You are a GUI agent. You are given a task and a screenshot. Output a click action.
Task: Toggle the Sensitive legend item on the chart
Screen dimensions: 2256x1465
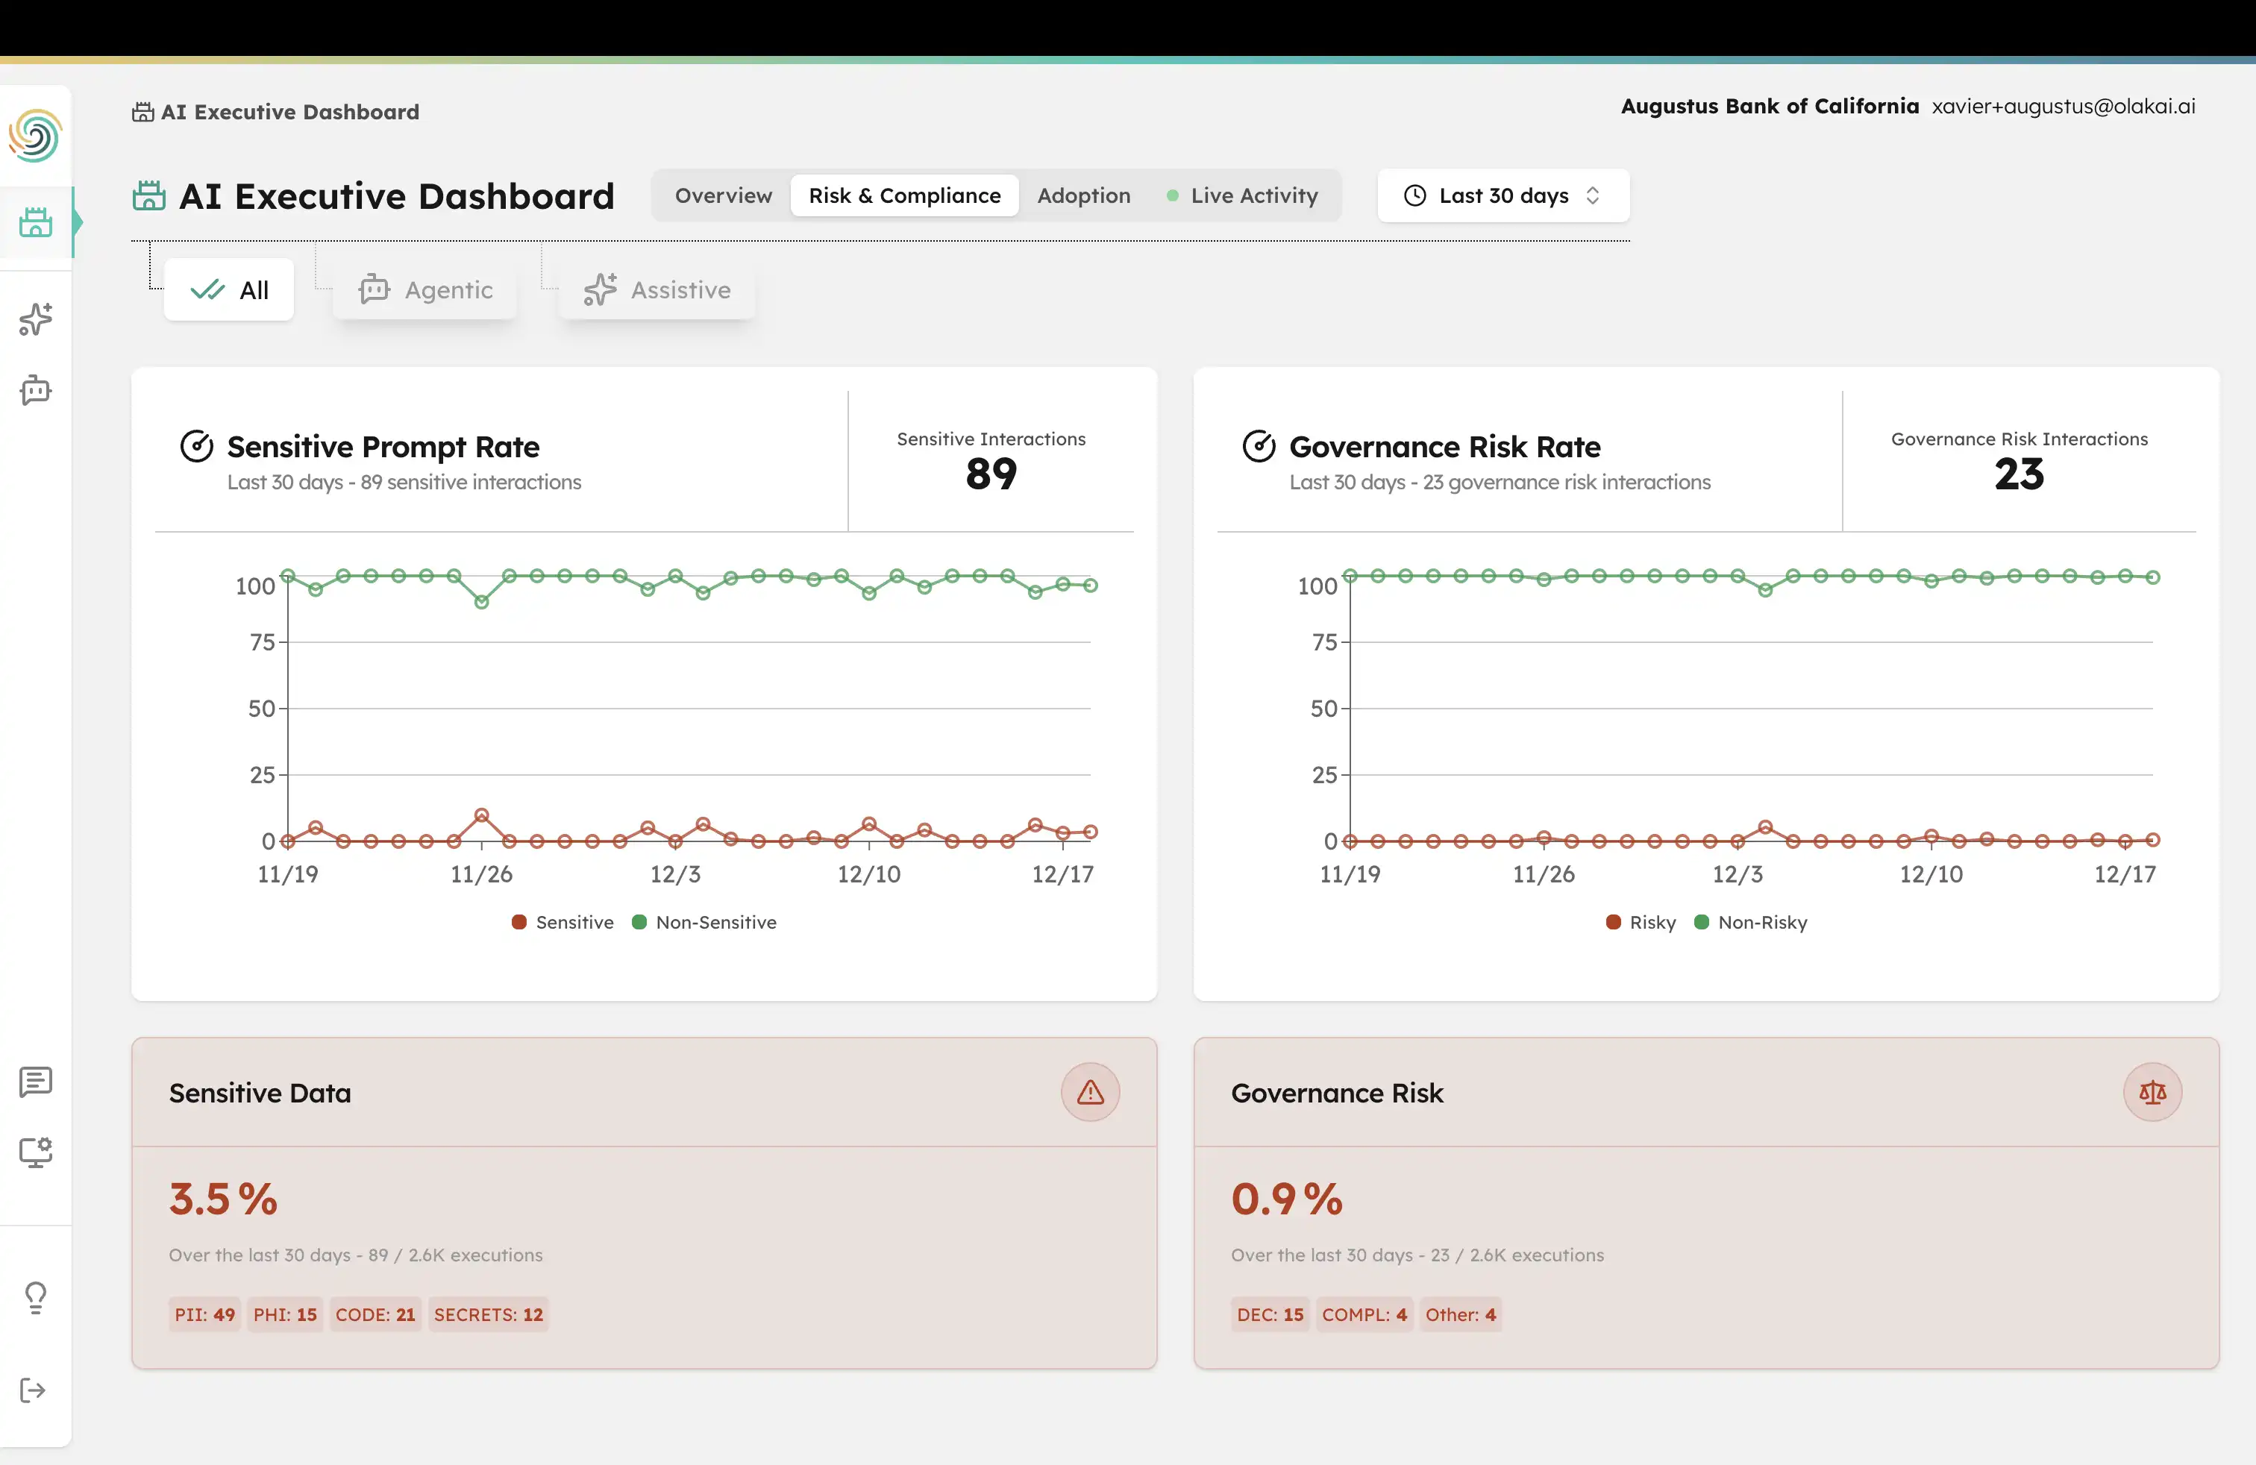[562, 922]
